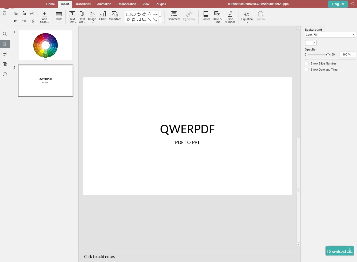Click the Cut scissors icon
The image size is (357, 262).
[32, 13]
